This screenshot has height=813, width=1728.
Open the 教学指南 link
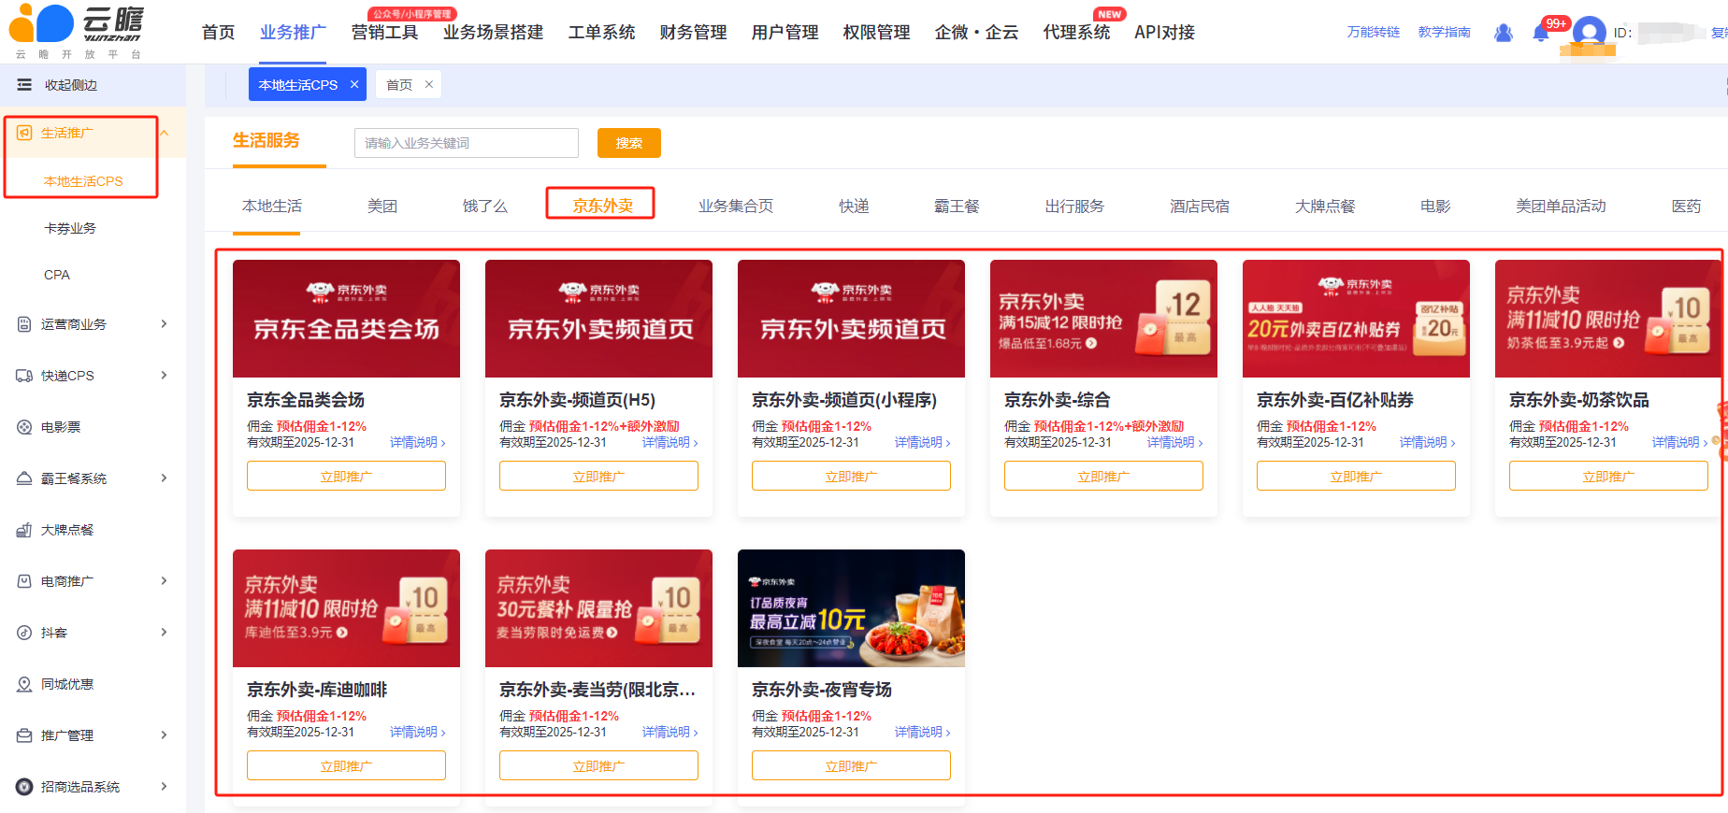[x=1445, y=32]
